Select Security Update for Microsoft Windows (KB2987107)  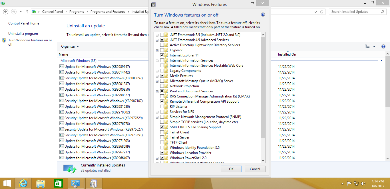click(x=104, y=101)
